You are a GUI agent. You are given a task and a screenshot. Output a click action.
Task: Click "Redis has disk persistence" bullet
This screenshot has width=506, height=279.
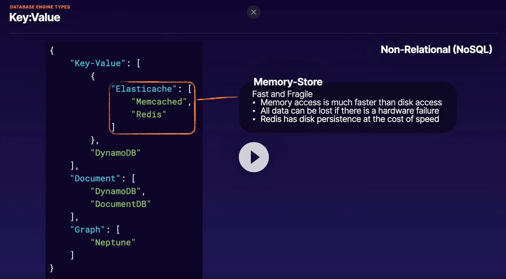(350, 119)
